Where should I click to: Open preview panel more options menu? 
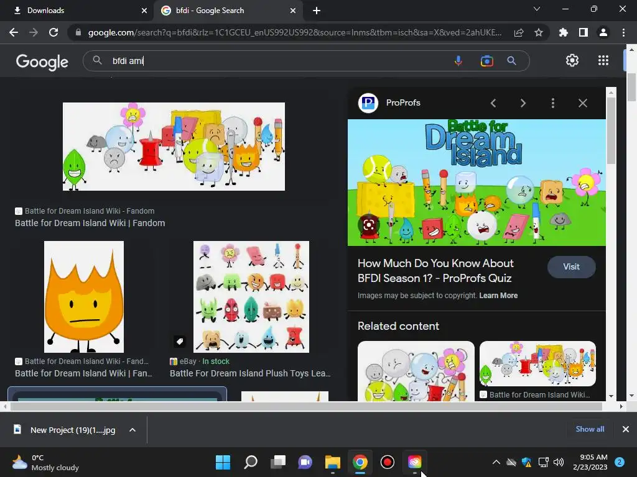(x=552, y=103)
